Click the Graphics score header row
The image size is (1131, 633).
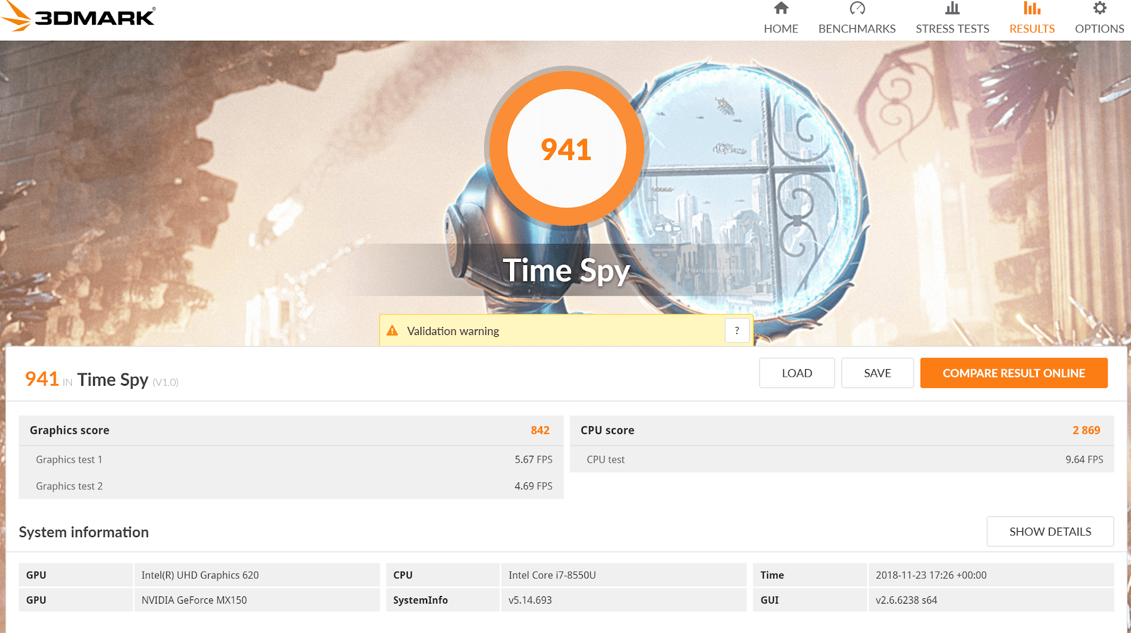[x=291, y=430]
